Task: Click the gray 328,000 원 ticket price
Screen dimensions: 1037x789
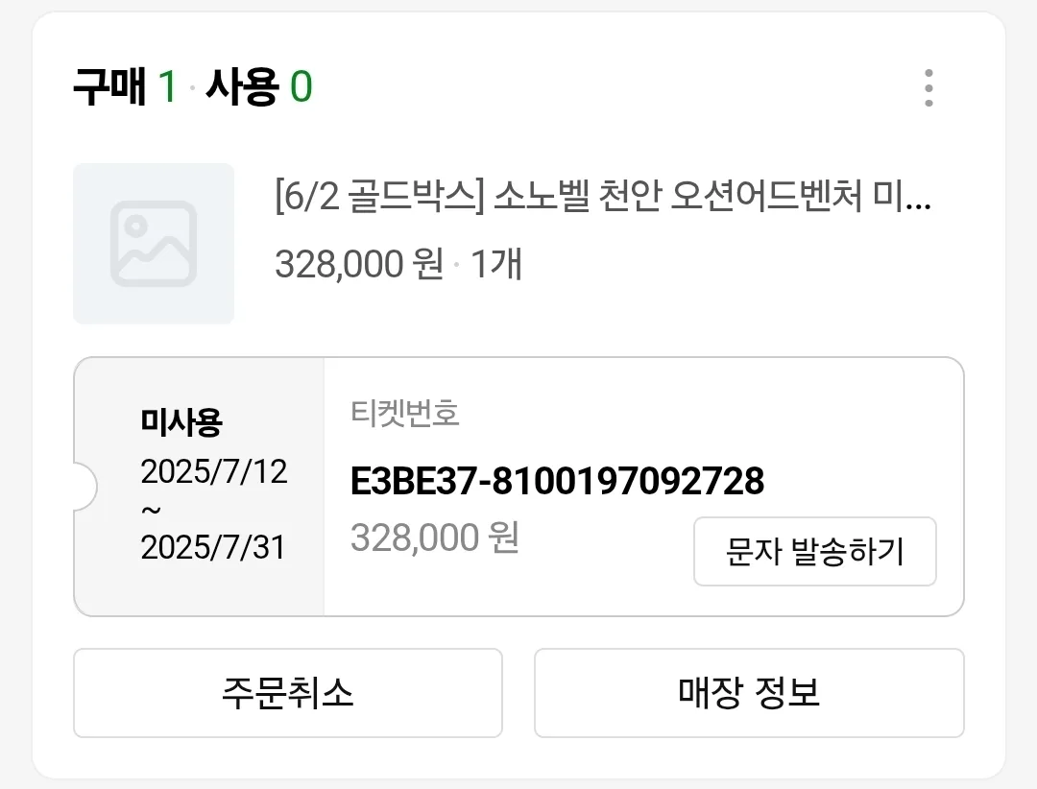Action: tap(435, 537)
